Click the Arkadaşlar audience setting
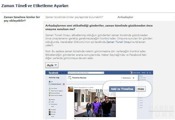 coord(125,17)
